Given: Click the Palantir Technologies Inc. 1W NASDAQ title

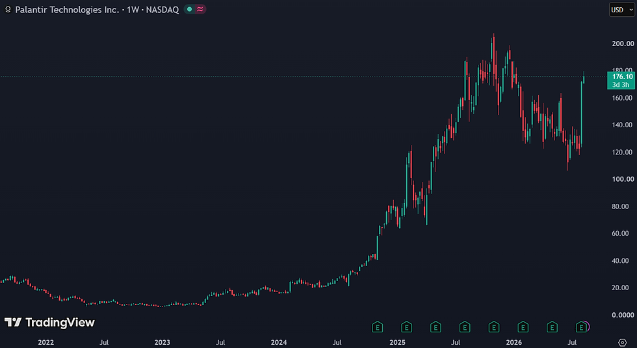Looking at the screenshot, I should tap(97, 10).
